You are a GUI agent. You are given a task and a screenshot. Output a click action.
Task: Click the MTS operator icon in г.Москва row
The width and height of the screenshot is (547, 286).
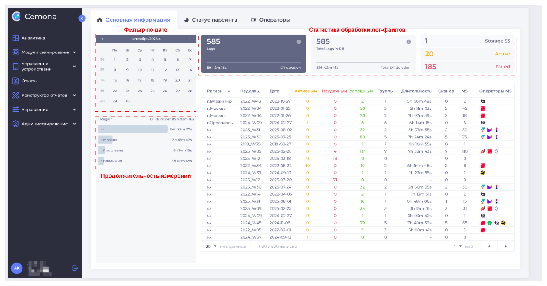[x=482, y=108]
